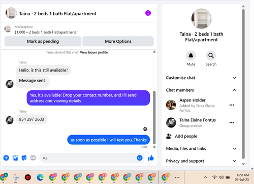Image resolution: width=254 pixels, height=184 pixels.
Task: Search the conversation using magnifier icon
Action: pos(211,56)
